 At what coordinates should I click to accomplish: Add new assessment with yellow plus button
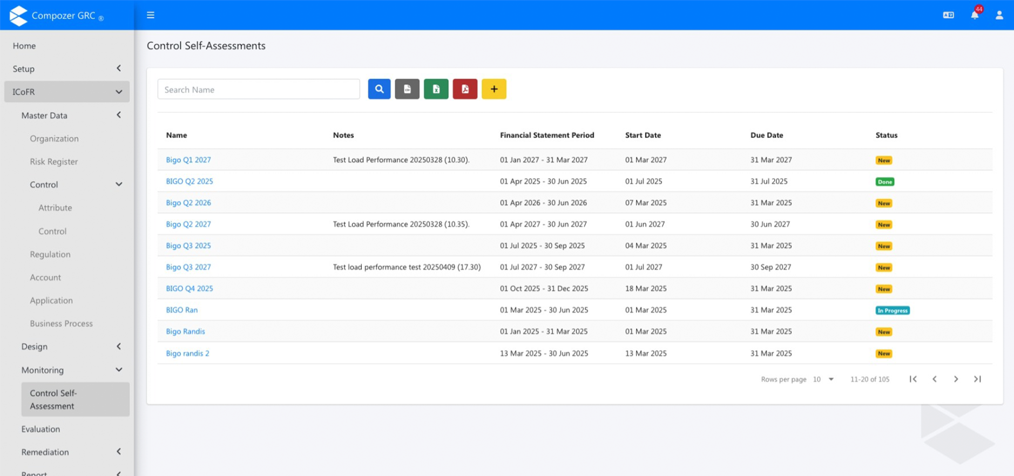pyautogui.click(x=494, y=89)
